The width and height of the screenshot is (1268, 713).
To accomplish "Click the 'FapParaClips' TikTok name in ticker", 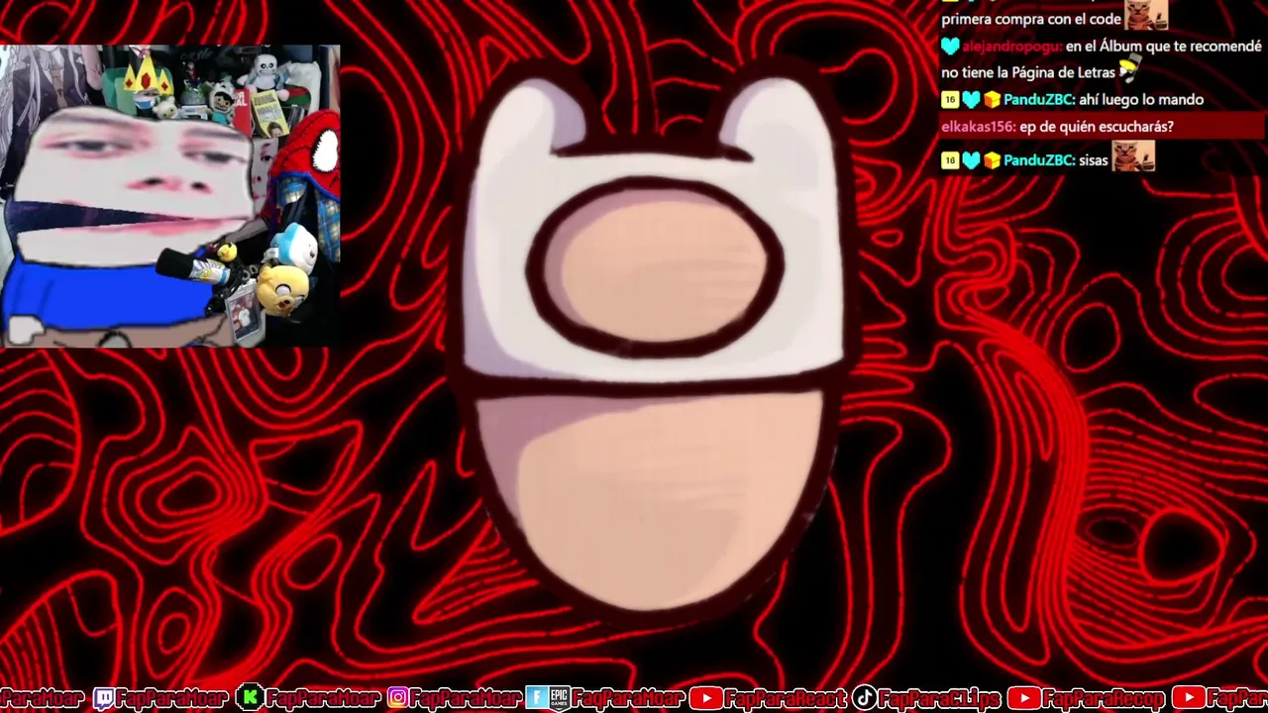I will click(940, 698).
